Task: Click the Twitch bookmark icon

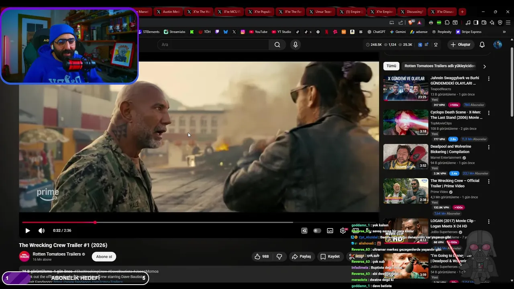Action: [217, 32]
